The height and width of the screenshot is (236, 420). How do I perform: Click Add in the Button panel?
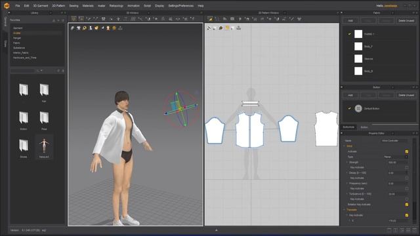pyautogui.click(x=350, y=95)
